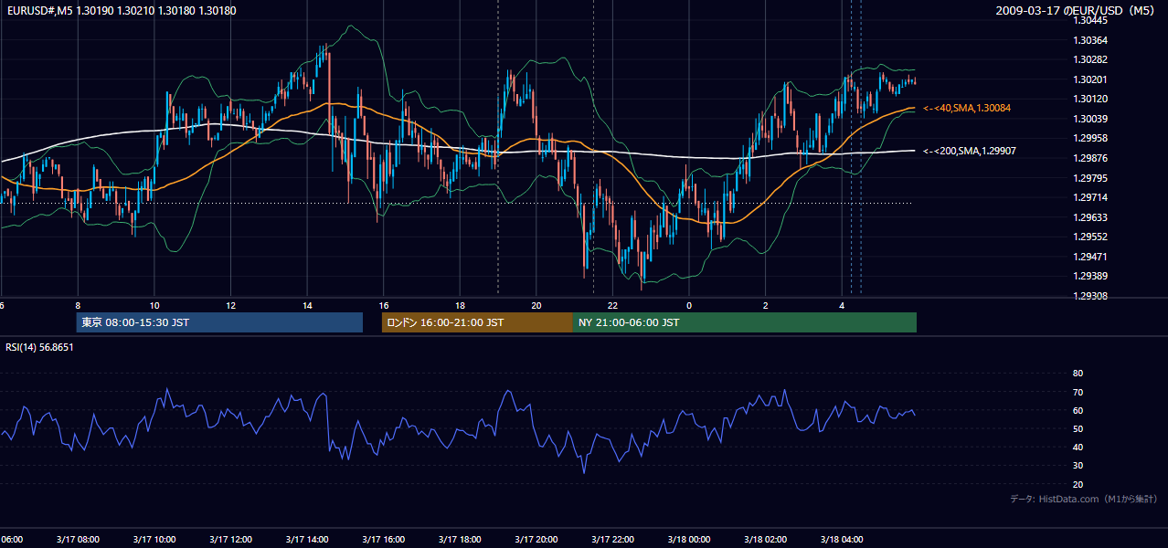Click RSI scale value 60
Screen dimensions: 1168x548
click(1078, 410)
